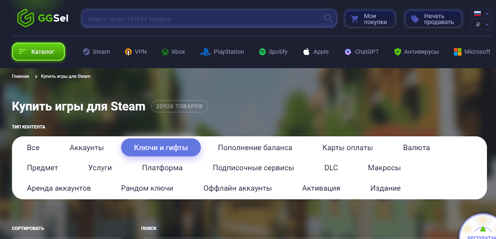Open the VPN category icon

128,52
